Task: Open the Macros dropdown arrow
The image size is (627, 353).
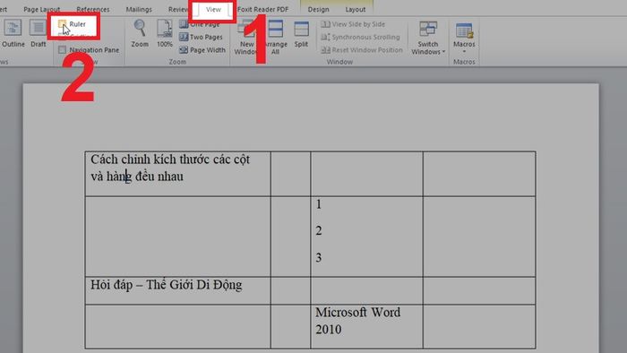Action: tap(464, 52)
